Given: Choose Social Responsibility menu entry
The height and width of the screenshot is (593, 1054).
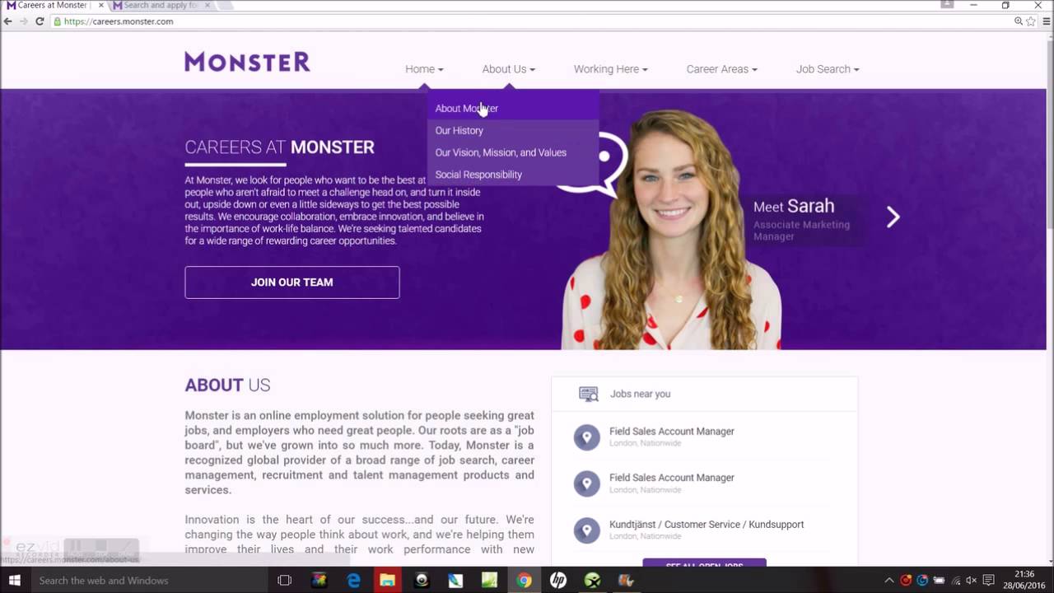Looking at the screenshot, I should [513, 175].
